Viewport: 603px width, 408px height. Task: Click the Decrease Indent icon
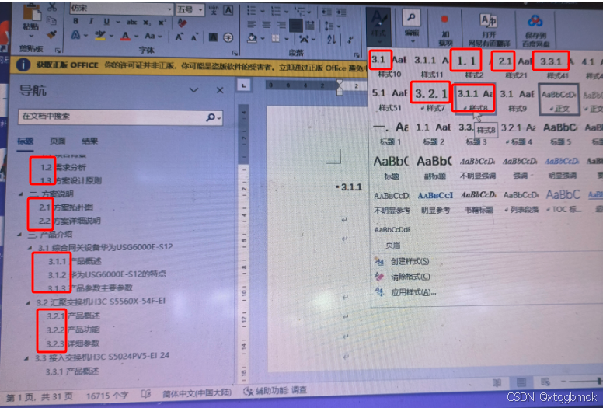tap(326, 12)
